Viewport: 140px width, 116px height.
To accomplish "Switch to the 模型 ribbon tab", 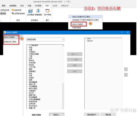I will (x=4, y=6).
